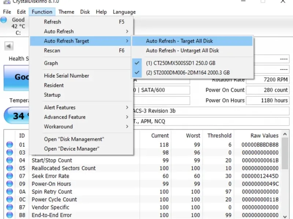Image resolution: width=293 pixels, height=219 pixels.
Task: Untick the CT250MX500SSD1 250.0 GB disk target
Action: click(192, 63)
